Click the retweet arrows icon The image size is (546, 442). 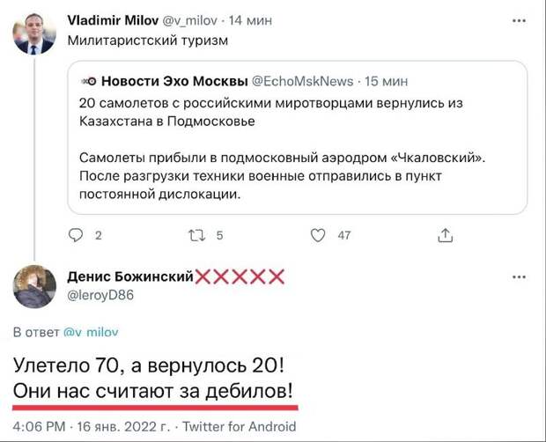[x=197, y=236]
